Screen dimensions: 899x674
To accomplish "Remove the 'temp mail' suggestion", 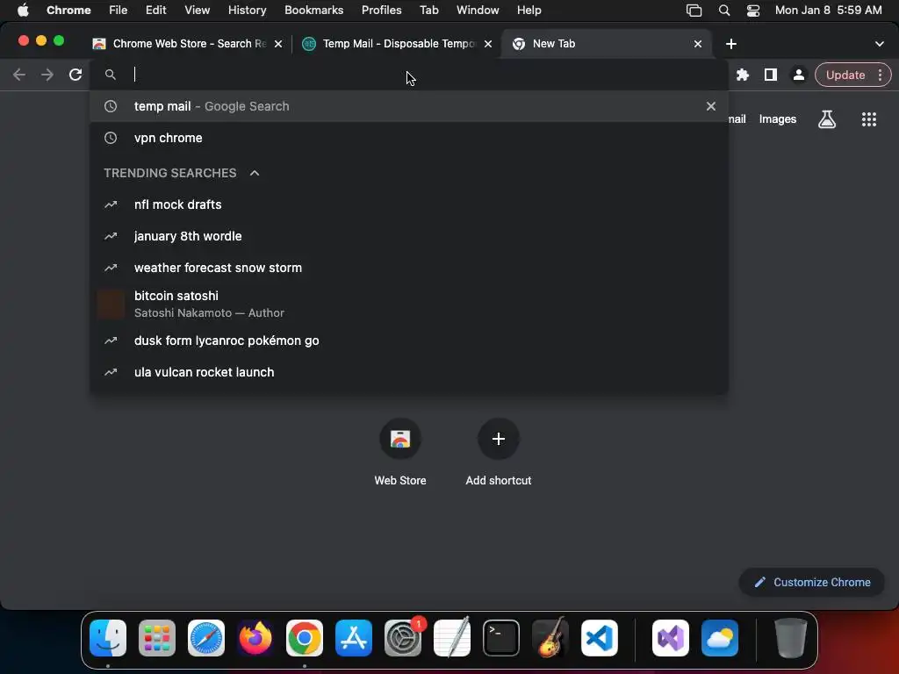I will [x=711, y=106].
